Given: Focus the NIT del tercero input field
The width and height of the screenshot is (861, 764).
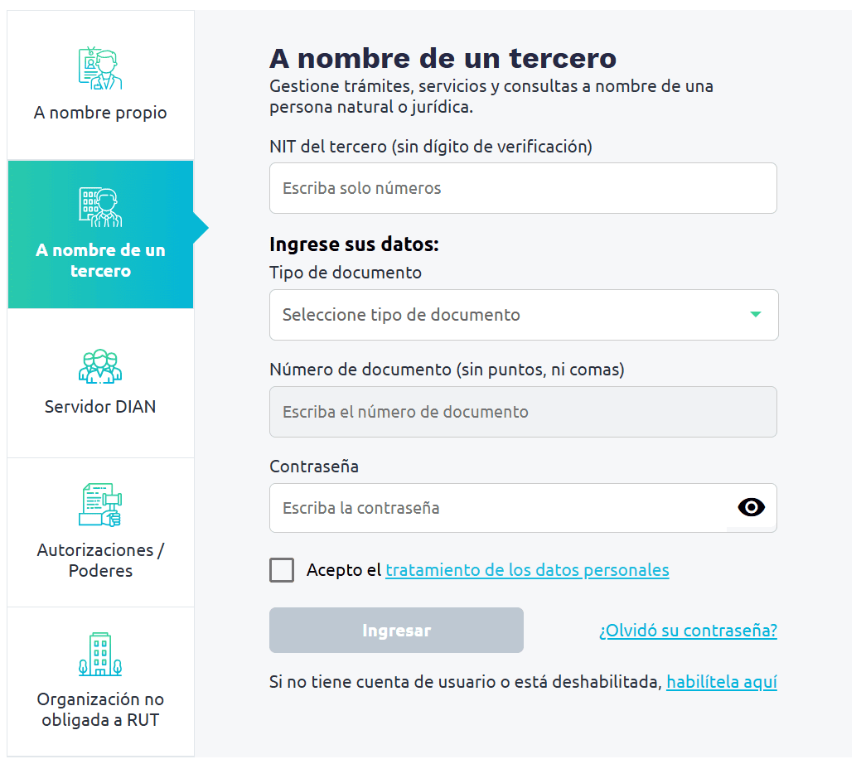Looking at the screenshot, I should tap(522, 188).
